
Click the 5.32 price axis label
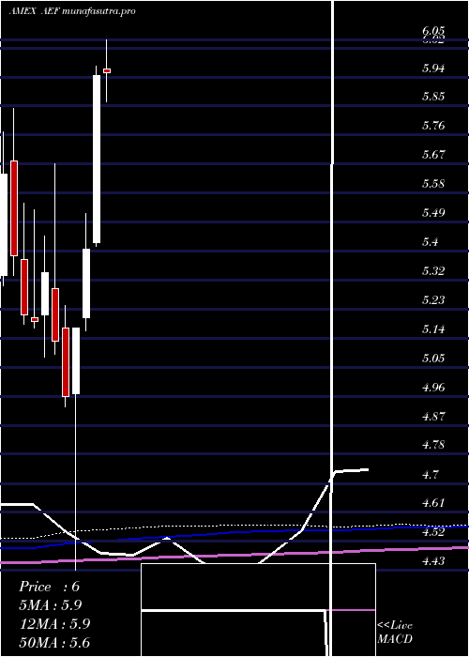(x=433, y=271)
